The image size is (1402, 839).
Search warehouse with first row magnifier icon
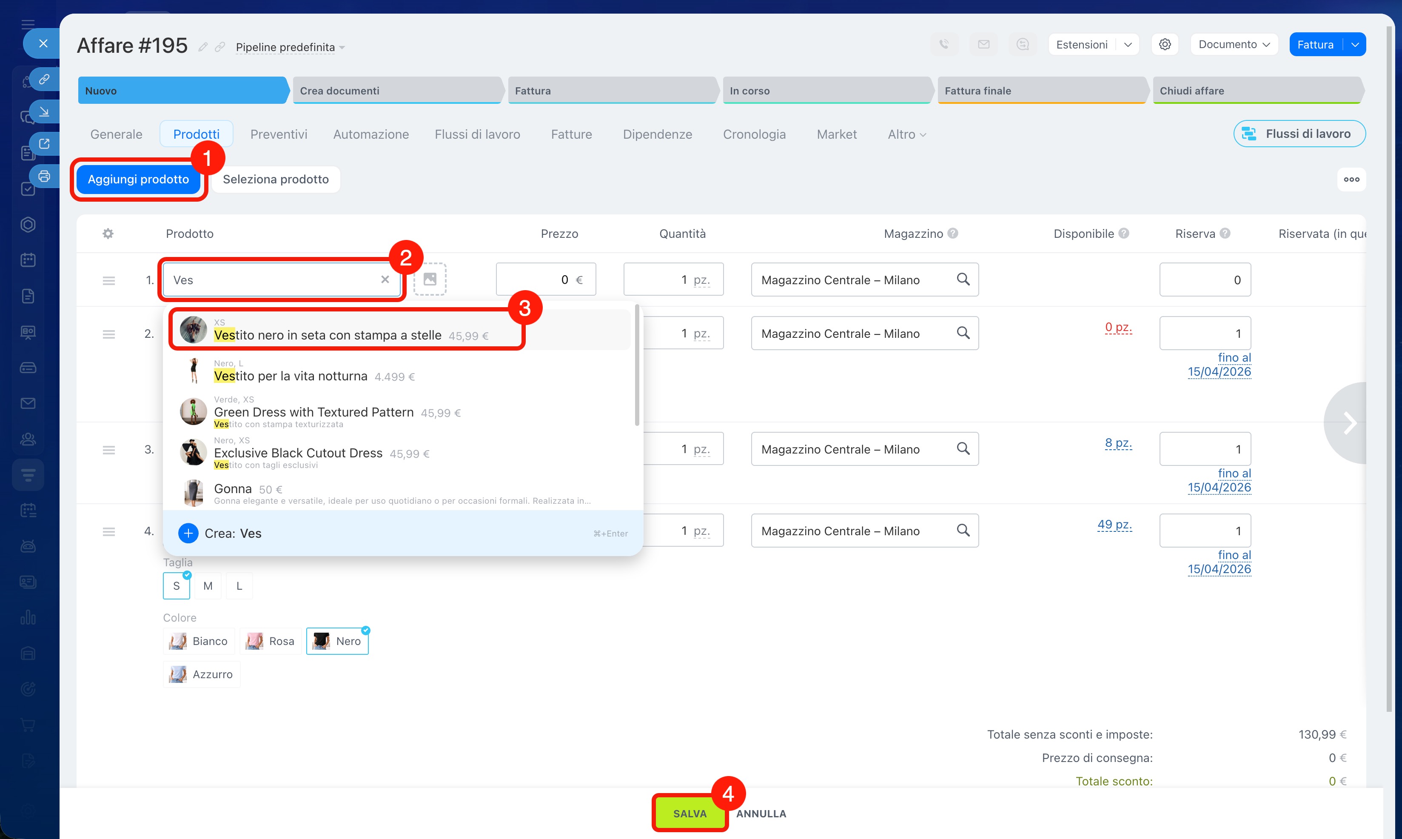[x=963, y=279]
